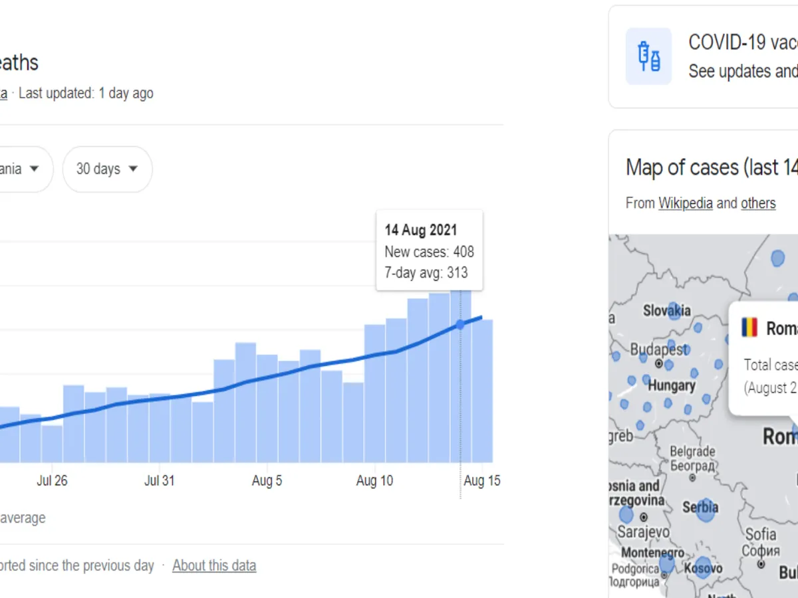Click the COVID-19 vaccine syringe icon
Viewport: 798px width, 598px height.
(x=648, y=56)
